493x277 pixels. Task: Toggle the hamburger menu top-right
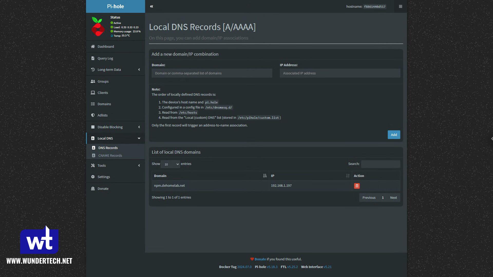401,6
